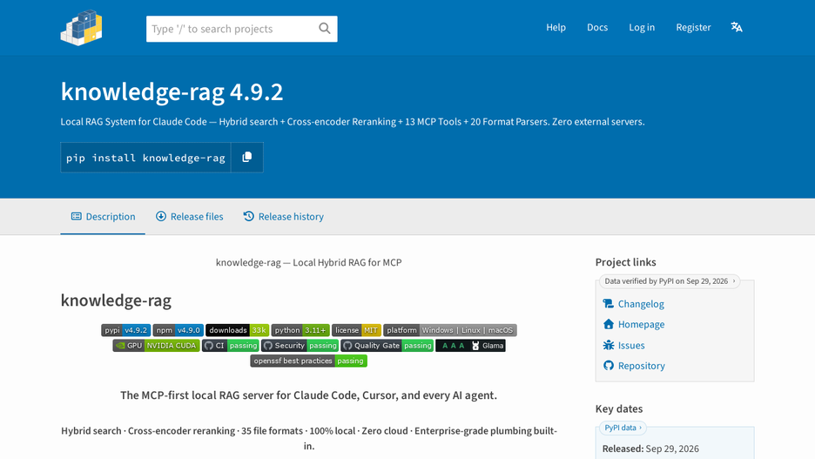Click the CI passing badge
Screen dimensions: 815x459
230,345
